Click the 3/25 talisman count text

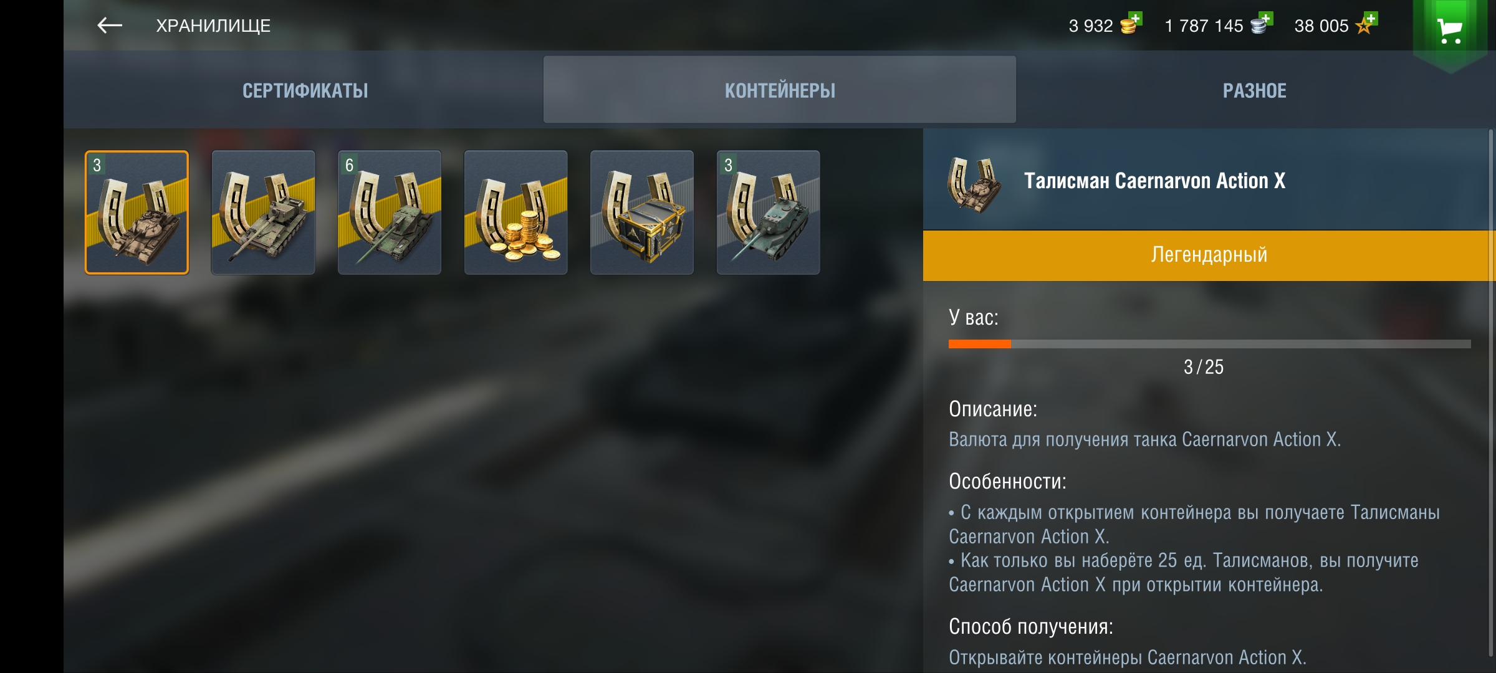point(1204,367)
